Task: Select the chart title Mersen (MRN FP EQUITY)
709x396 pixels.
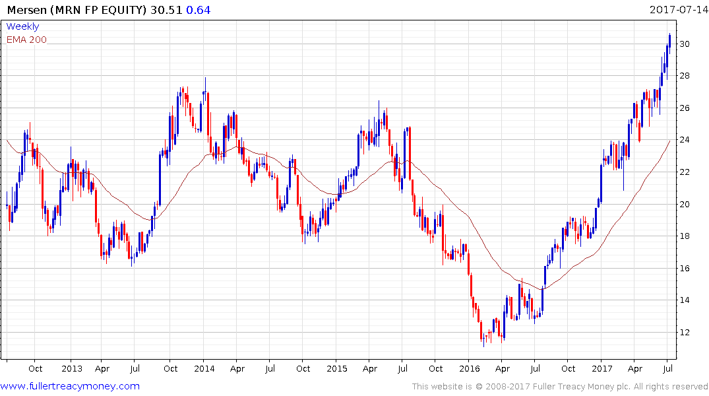Action: click(x=77, y=10)
